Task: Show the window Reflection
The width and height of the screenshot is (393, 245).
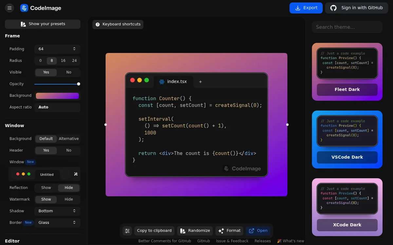Action: pyautogui.click(x=46, y=188)
